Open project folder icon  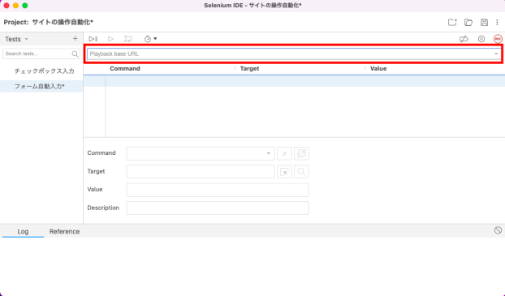click(x=468, y=22)
